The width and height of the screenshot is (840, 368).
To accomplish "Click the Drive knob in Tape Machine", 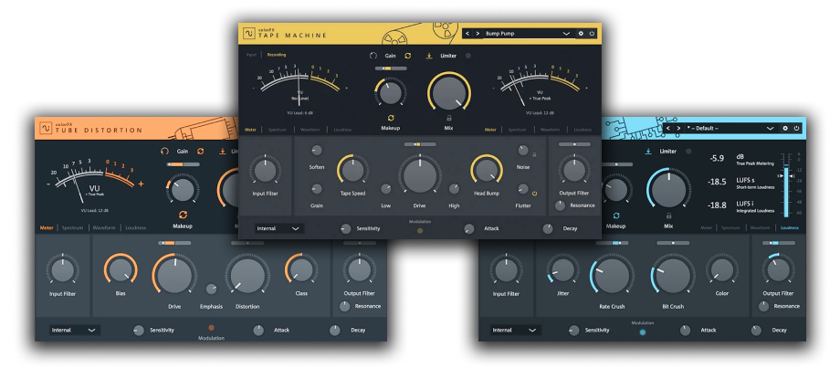I will click(419, 174).
